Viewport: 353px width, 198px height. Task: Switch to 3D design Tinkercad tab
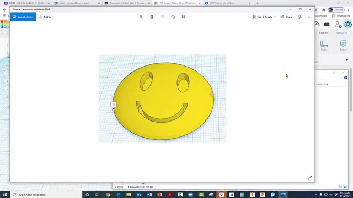tap(177, 3)
